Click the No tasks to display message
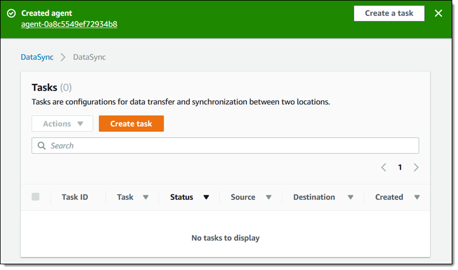The width and height of the screenshot is (458, 270). 226,238
